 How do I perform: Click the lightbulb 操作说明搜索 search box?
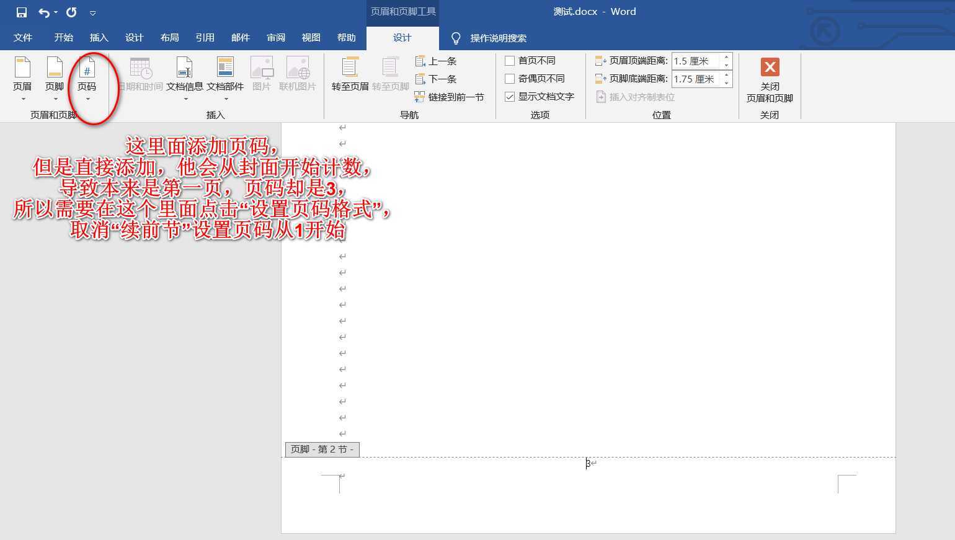click(489, 38)
